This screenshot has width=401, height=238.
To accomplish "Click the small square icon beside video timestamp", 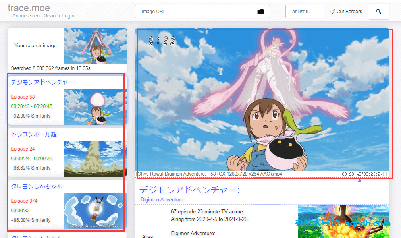I will tap(385, 174).
